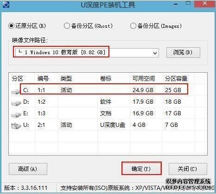Select the 还原分区 (R) radio option
This screenshot has width=216, height=194.
point(11,26)
